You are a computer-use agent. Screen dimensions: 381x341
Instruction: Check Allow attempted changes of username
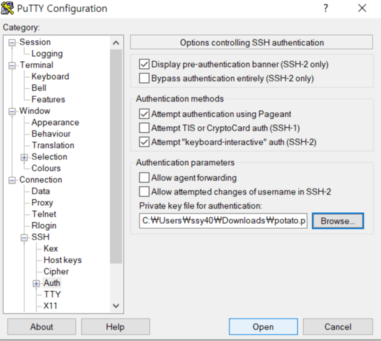pyautogui.click(x=144, y=192)
